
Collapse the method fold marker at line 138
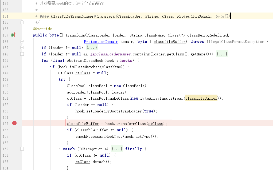point(22,41)
